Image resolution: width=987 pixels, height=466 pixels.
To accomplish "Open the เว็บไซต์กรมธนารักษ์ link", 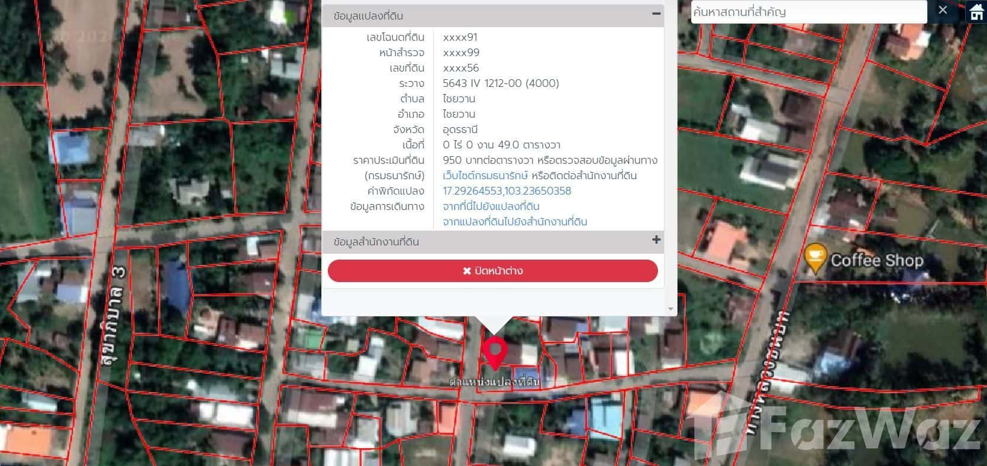I will point(485,176).
